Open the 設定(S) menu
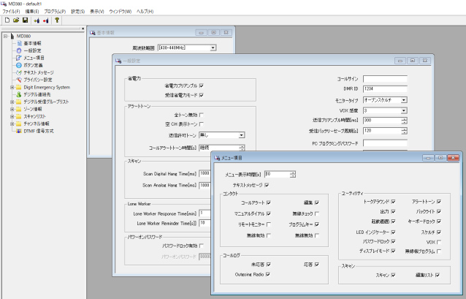Screen dimensions: 466x299 (x=78, y=12)
